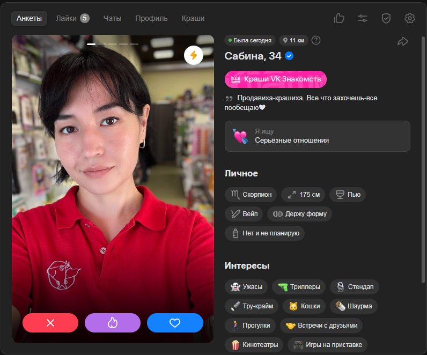The width and height of the screenshot is (427, 355).
Task: Click the Личное section heading
Action: (241, 173)
